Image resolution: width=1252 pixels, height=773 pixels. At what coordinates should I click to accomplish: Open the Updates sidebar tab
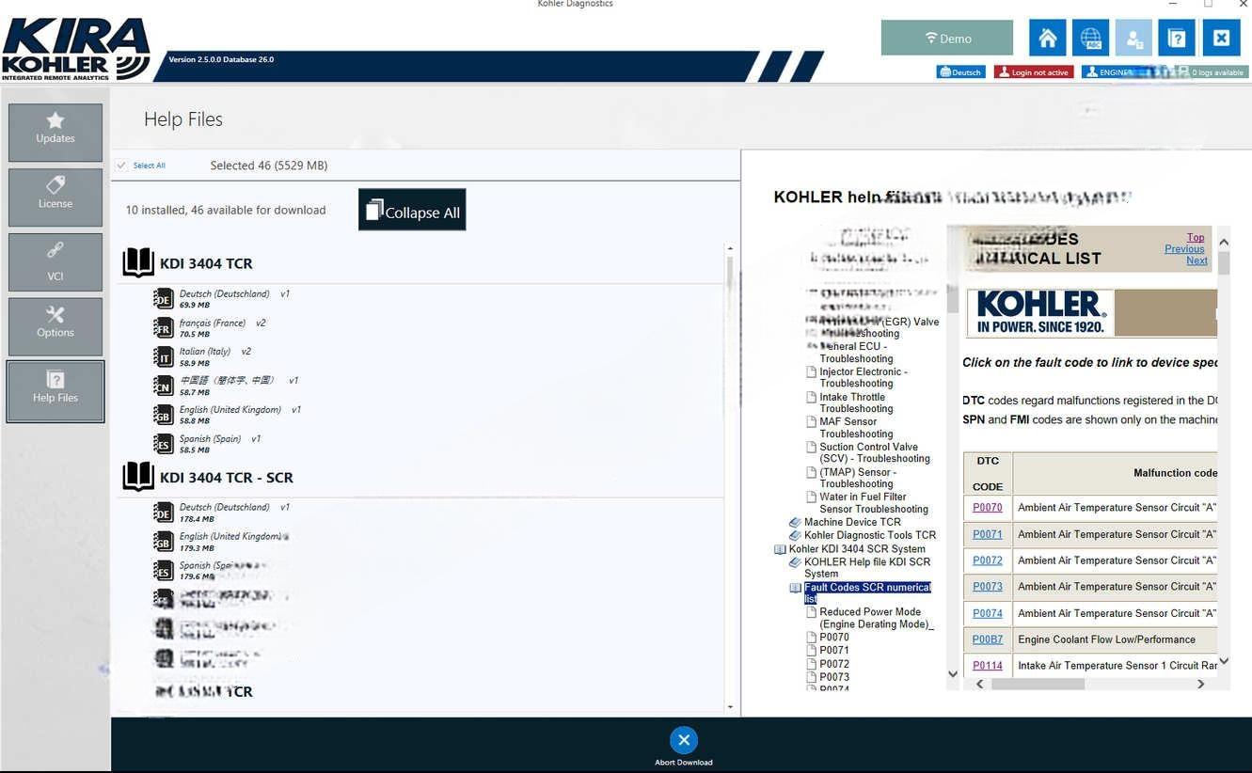[x=55, y=133]
